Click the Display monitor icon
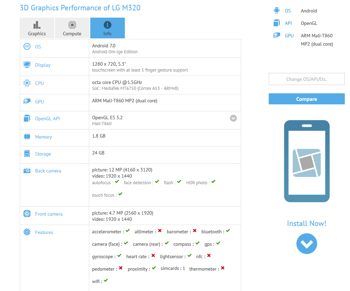 [x=27, y=65]
